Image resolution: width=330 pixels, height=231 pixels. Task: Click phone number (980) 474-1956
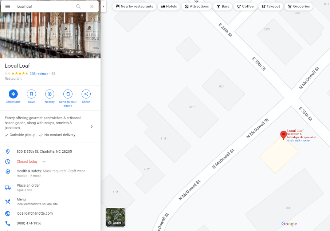pyautogui.click(x=29, y=223)
